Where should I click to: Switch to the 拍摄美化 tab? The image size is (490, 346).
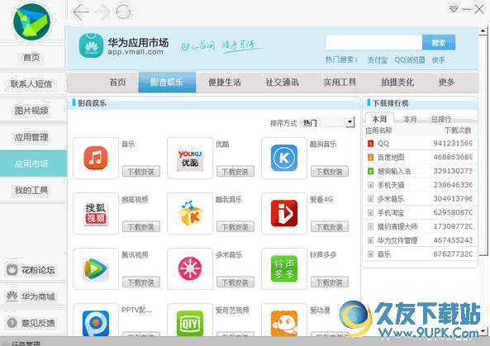pos(397,82)
